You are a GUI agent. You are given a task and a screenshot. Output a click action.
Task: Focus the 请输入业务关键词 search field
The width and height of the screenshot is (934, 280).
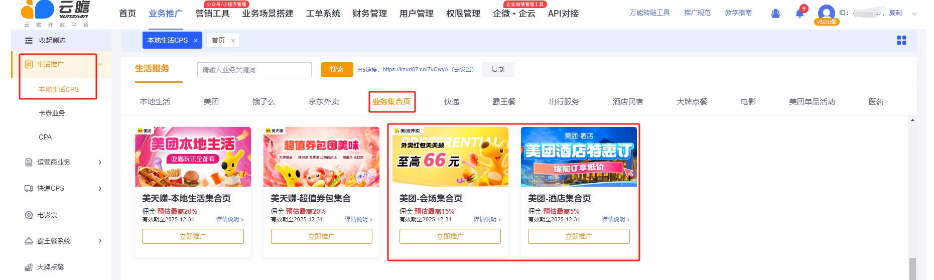pyautogui.click(x=254, y=70)
